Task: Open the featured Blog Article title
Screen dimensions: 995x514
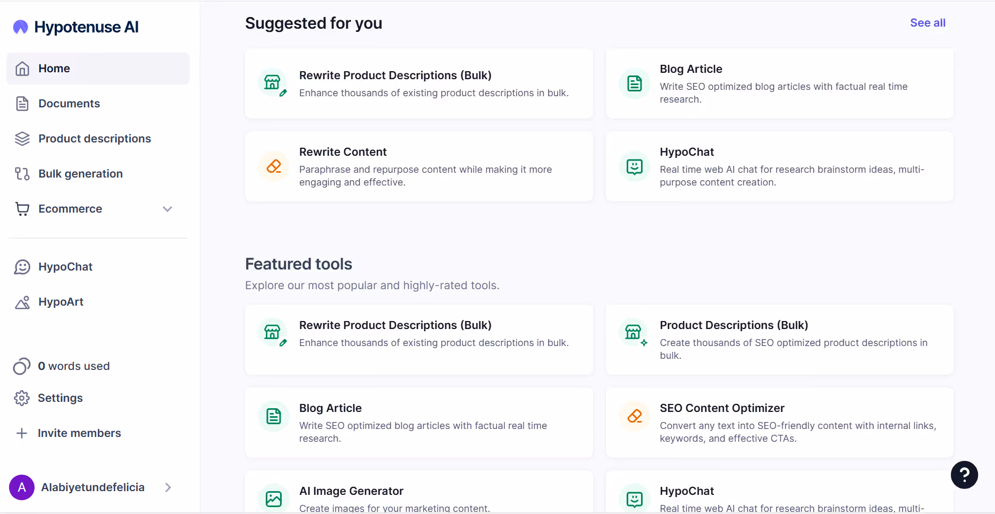Action: point(331,408)
